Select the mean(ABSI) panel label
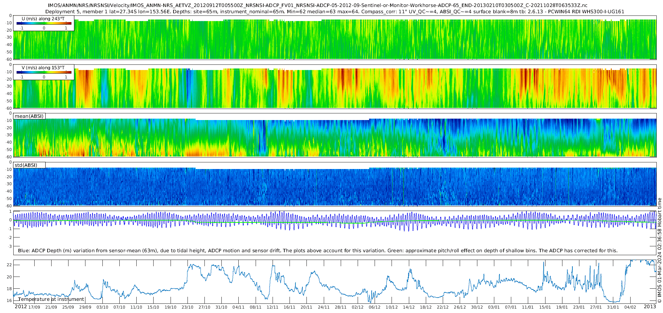 pos(29,116)
